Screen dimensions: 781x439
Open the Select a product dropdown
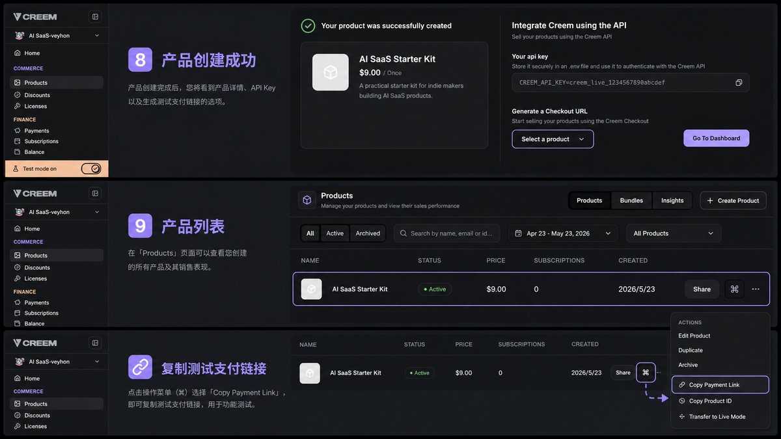[x=553, y=139]
